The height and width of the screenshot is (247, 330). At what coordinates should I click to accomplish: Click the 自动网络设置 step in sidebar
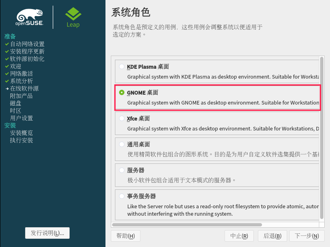pyautogui.click(x=27, y=44)
